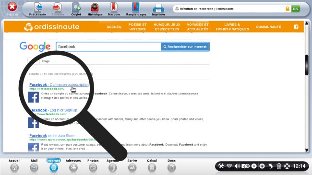This screenshot has width=312, height=175.
Task: Print the page with Imprimer icon
Action: [x=158, y=8]
